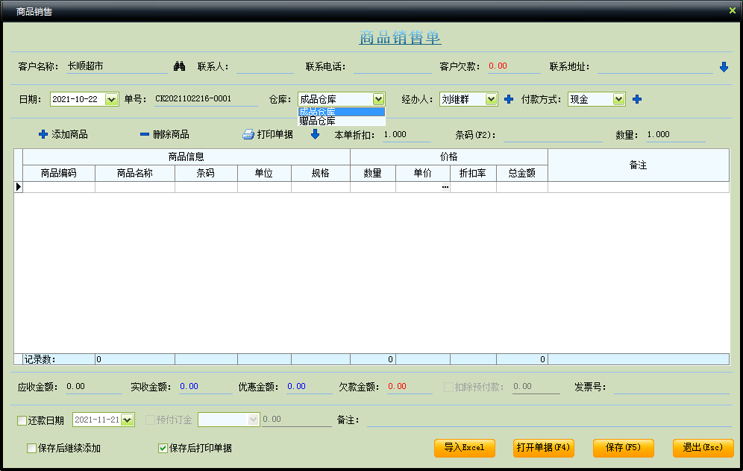Viewport: 743px width, 471px height.
Task: Click the printer icon for 打印单据
Action: pyautogui.click(x=248, y=134)
